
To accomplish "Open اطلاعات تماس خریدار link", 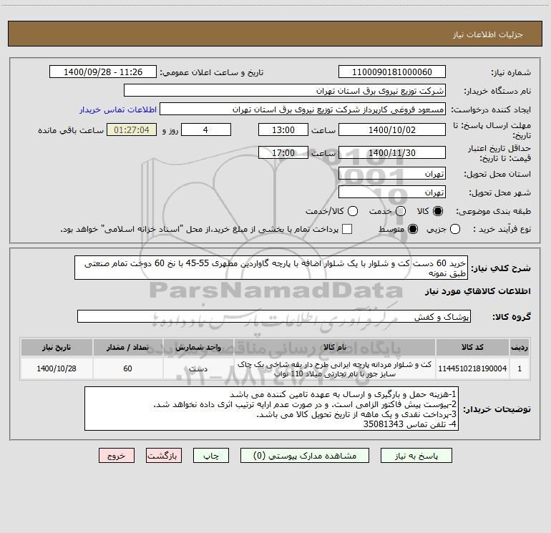I will 118,109.
